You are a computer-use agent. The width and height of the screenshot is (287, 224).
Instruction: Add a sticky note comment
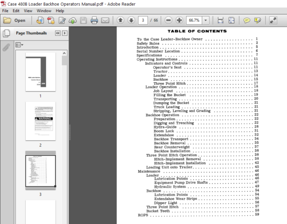click(246, 20)
